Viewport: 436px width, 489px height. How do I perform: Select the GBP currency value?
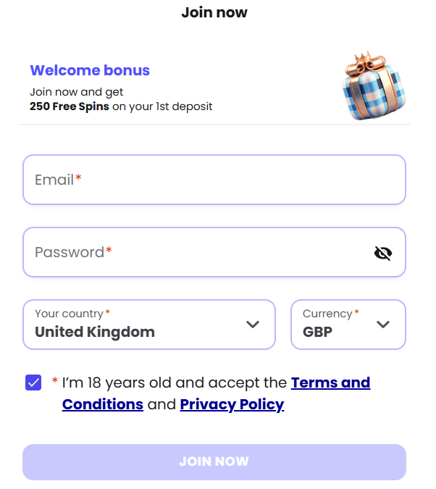pyautogui.click(x=317, y=333)
